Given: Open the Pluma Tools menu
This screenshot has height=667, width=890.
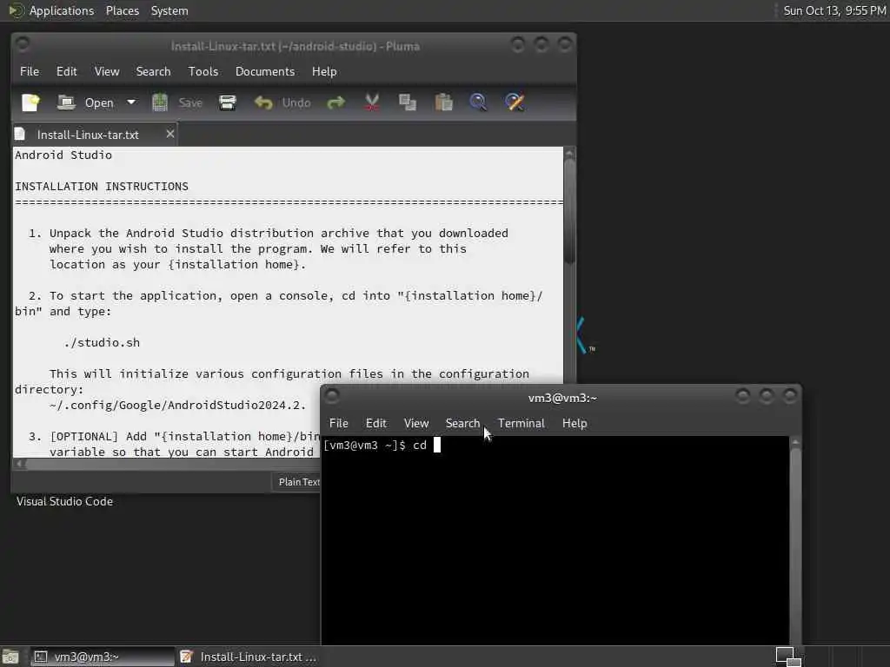Looking at the screenshot, I should coord(203,71).
